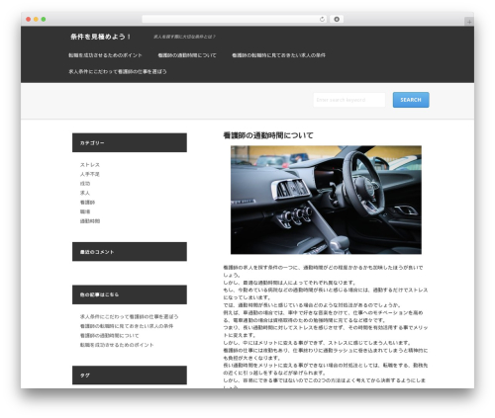Click the round icon right of address bar
The image size is (495, 418).
pyautogui.click(x=337, y=19)
